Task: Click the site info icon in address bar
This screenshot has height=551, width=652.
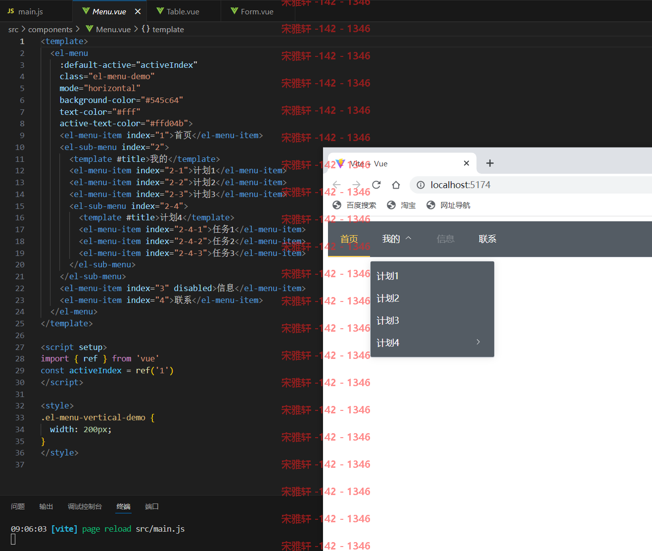Action: click(420, 185)
